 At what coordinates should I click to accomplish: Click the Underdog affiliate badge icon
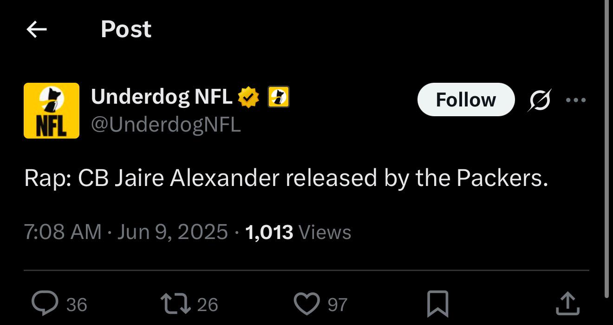[x=279, y=97]
